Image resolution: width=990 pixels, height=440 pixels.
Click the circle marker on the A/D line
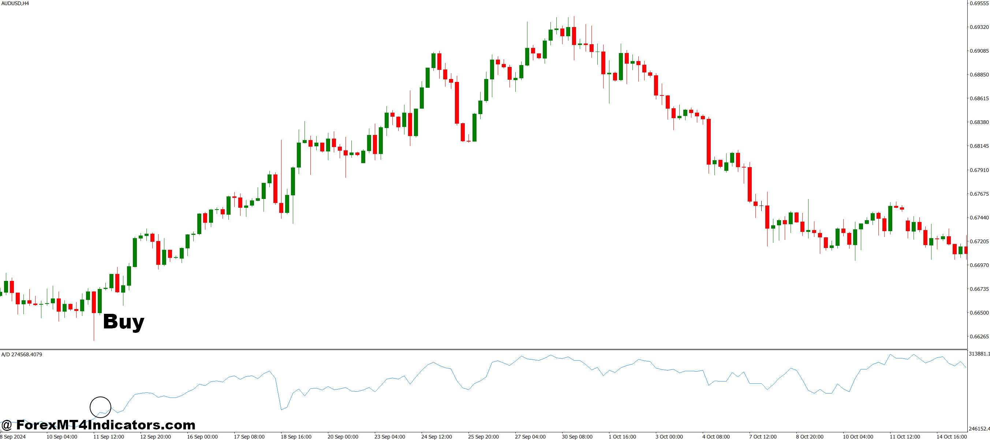tap(100, 407)
